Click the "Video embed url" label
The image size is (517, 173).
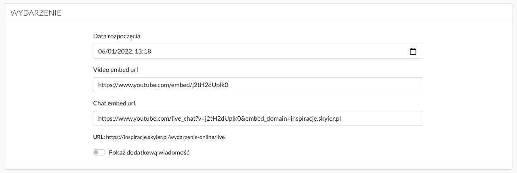[116, 70]
